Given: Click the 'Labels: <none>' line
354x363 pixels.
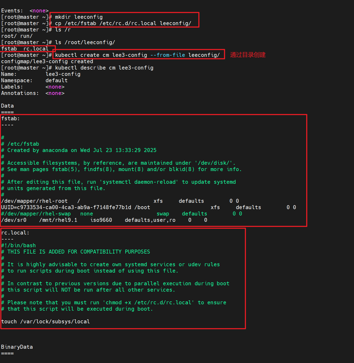Looking at the screenshot, I should point(33,87).
